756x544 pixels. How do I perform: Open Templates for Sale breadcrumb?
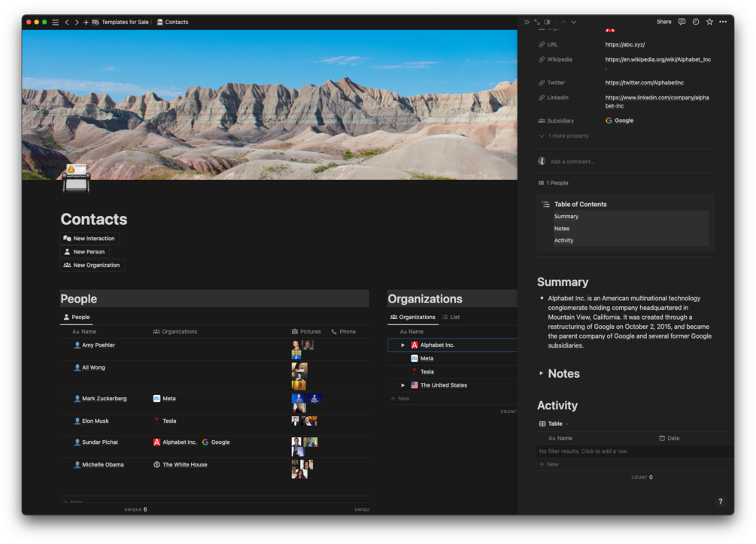pyautogui.click(x=120, y=22)
